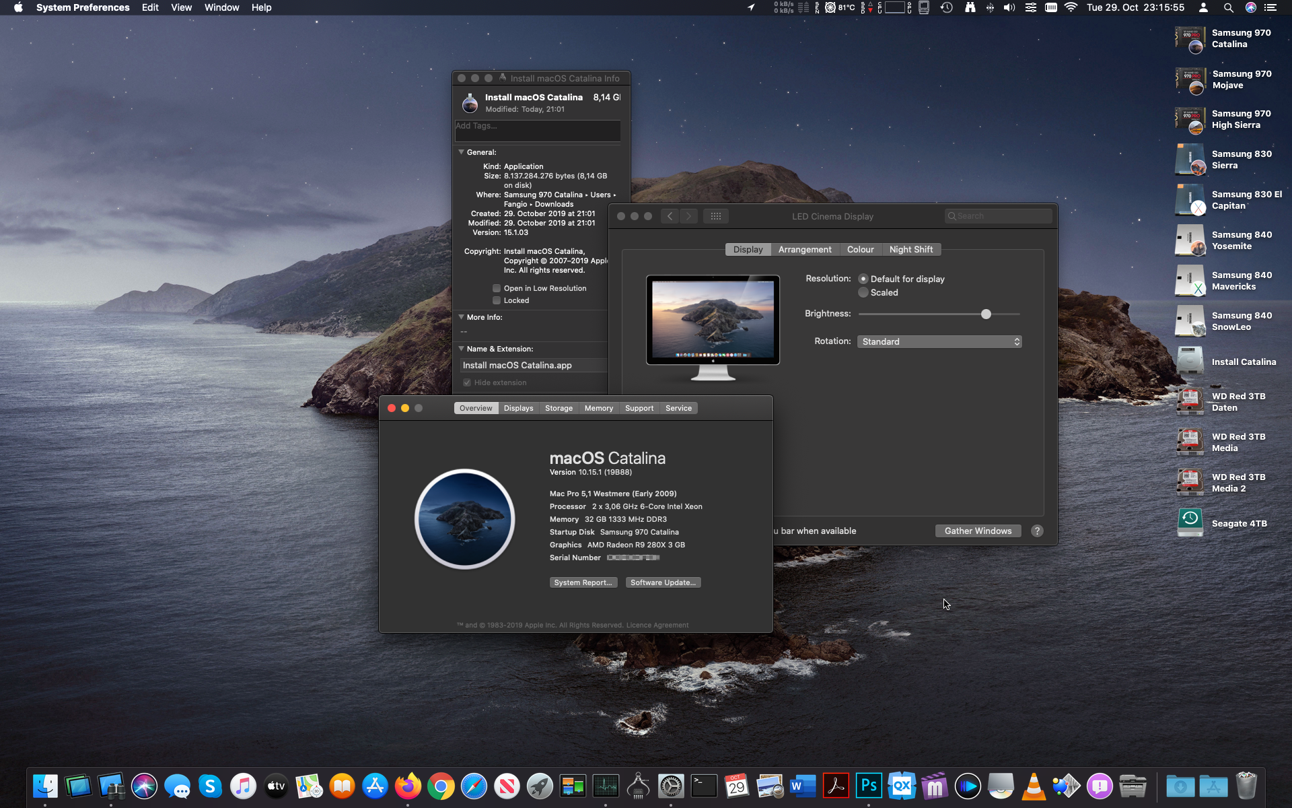Click the Add Tags field in Info window

[538, 131]
